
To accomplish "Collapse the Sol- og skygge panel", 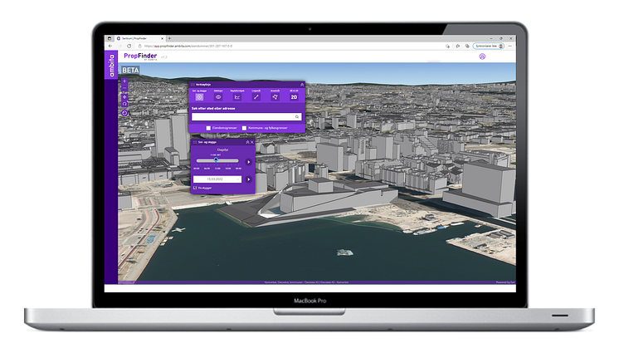I will (248, 142).
